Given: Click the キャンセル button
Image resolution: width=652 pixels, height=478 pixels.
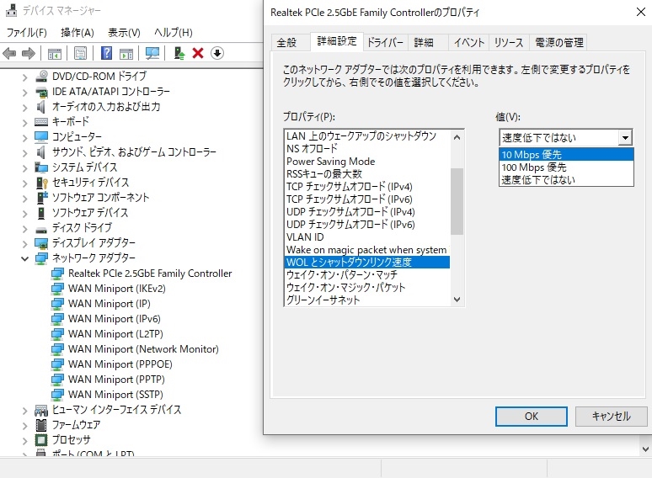Looking at the screenshot, I should pos(611,416).
